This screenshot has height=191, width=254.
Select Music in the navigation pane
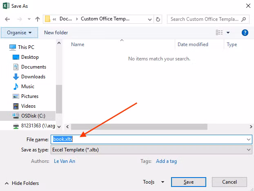(x=27, y=87)
